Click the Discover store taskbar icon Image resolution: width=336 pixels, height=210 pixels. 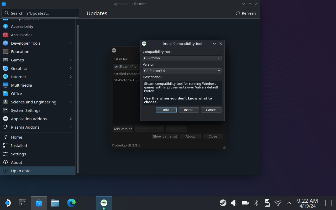click(39, 203)
